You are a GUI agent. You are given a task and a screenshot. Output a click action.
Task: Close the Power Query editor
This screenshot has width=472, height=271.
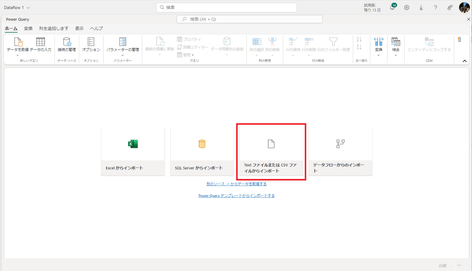click(468, 19)
